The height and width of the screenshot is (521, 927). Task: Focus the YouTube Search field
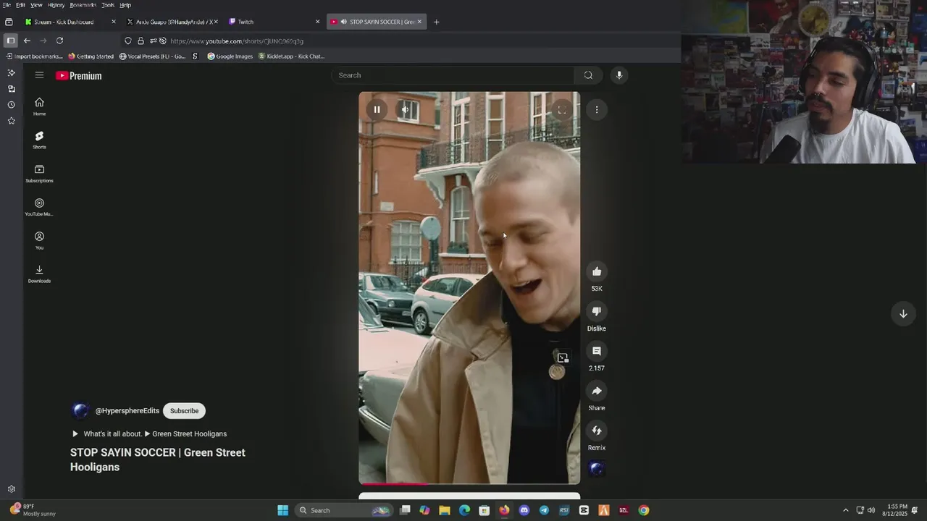pyautogui.click(x=455, y=75)
